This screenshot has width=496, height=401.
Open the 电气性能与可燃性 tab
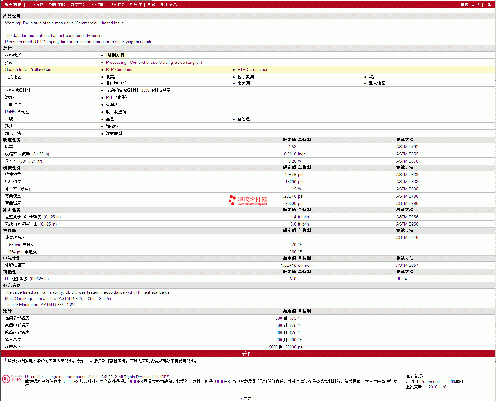pos(125,5)
